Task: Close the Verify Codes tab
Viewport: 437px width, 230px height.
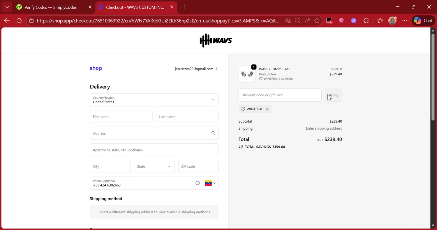Action: (90, 7)
